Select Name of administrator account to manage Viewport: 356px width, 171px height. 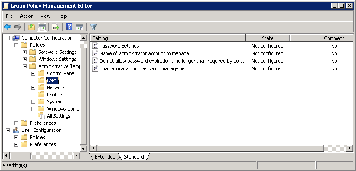tap(144, 53)
